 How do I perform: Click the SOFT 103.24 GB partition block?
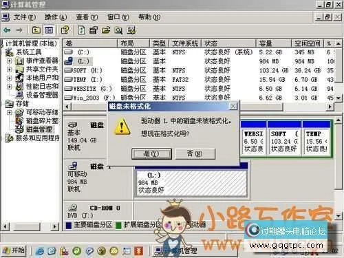pos(283,139)
